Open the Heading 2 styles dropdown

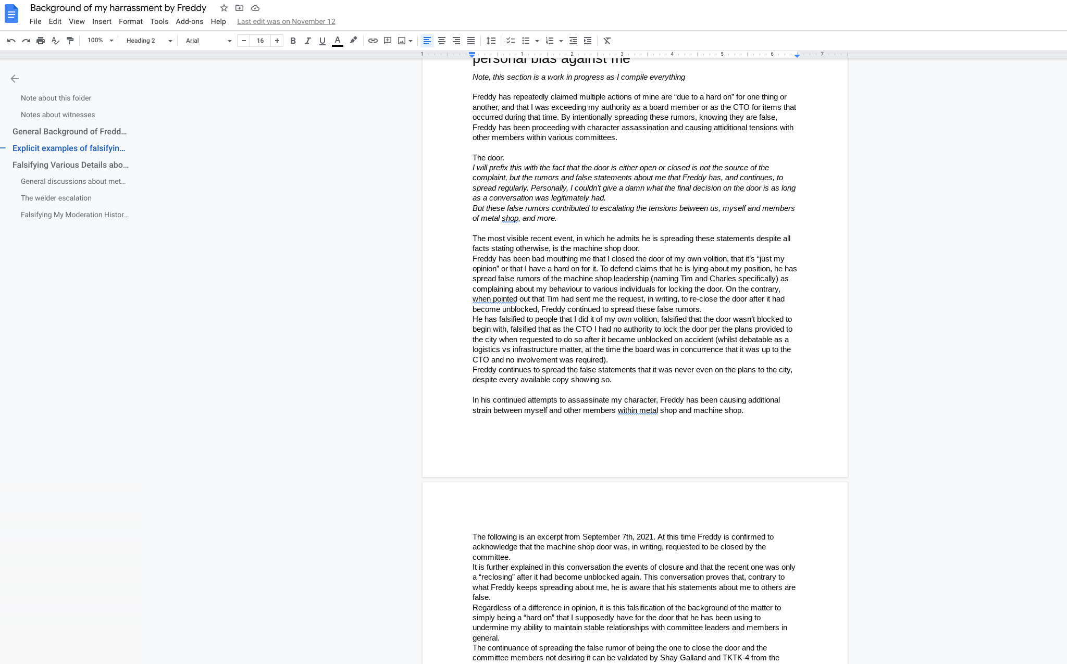pyautogui.click(x=148, y=41)
